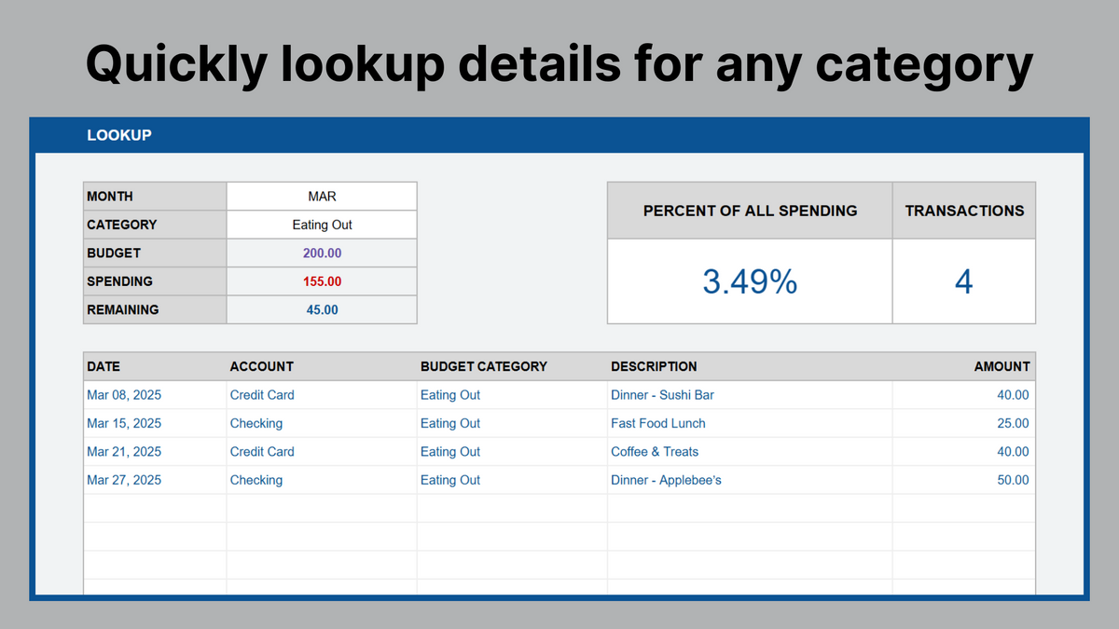Click Credit Card in the Mar 08 row
Viewport: 1119px width, 629px height.
pos(262,395)
